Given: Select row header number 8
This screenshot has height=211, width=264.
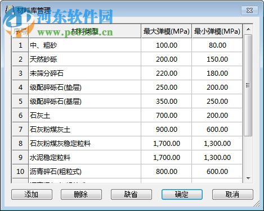Looking at the screenshot, I should point(20,144).
